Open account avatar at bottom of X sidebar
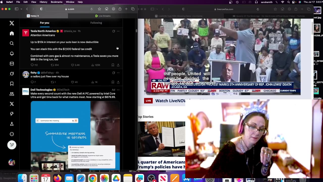The height and width of the screenshot is (182, 323). (12, 163)
